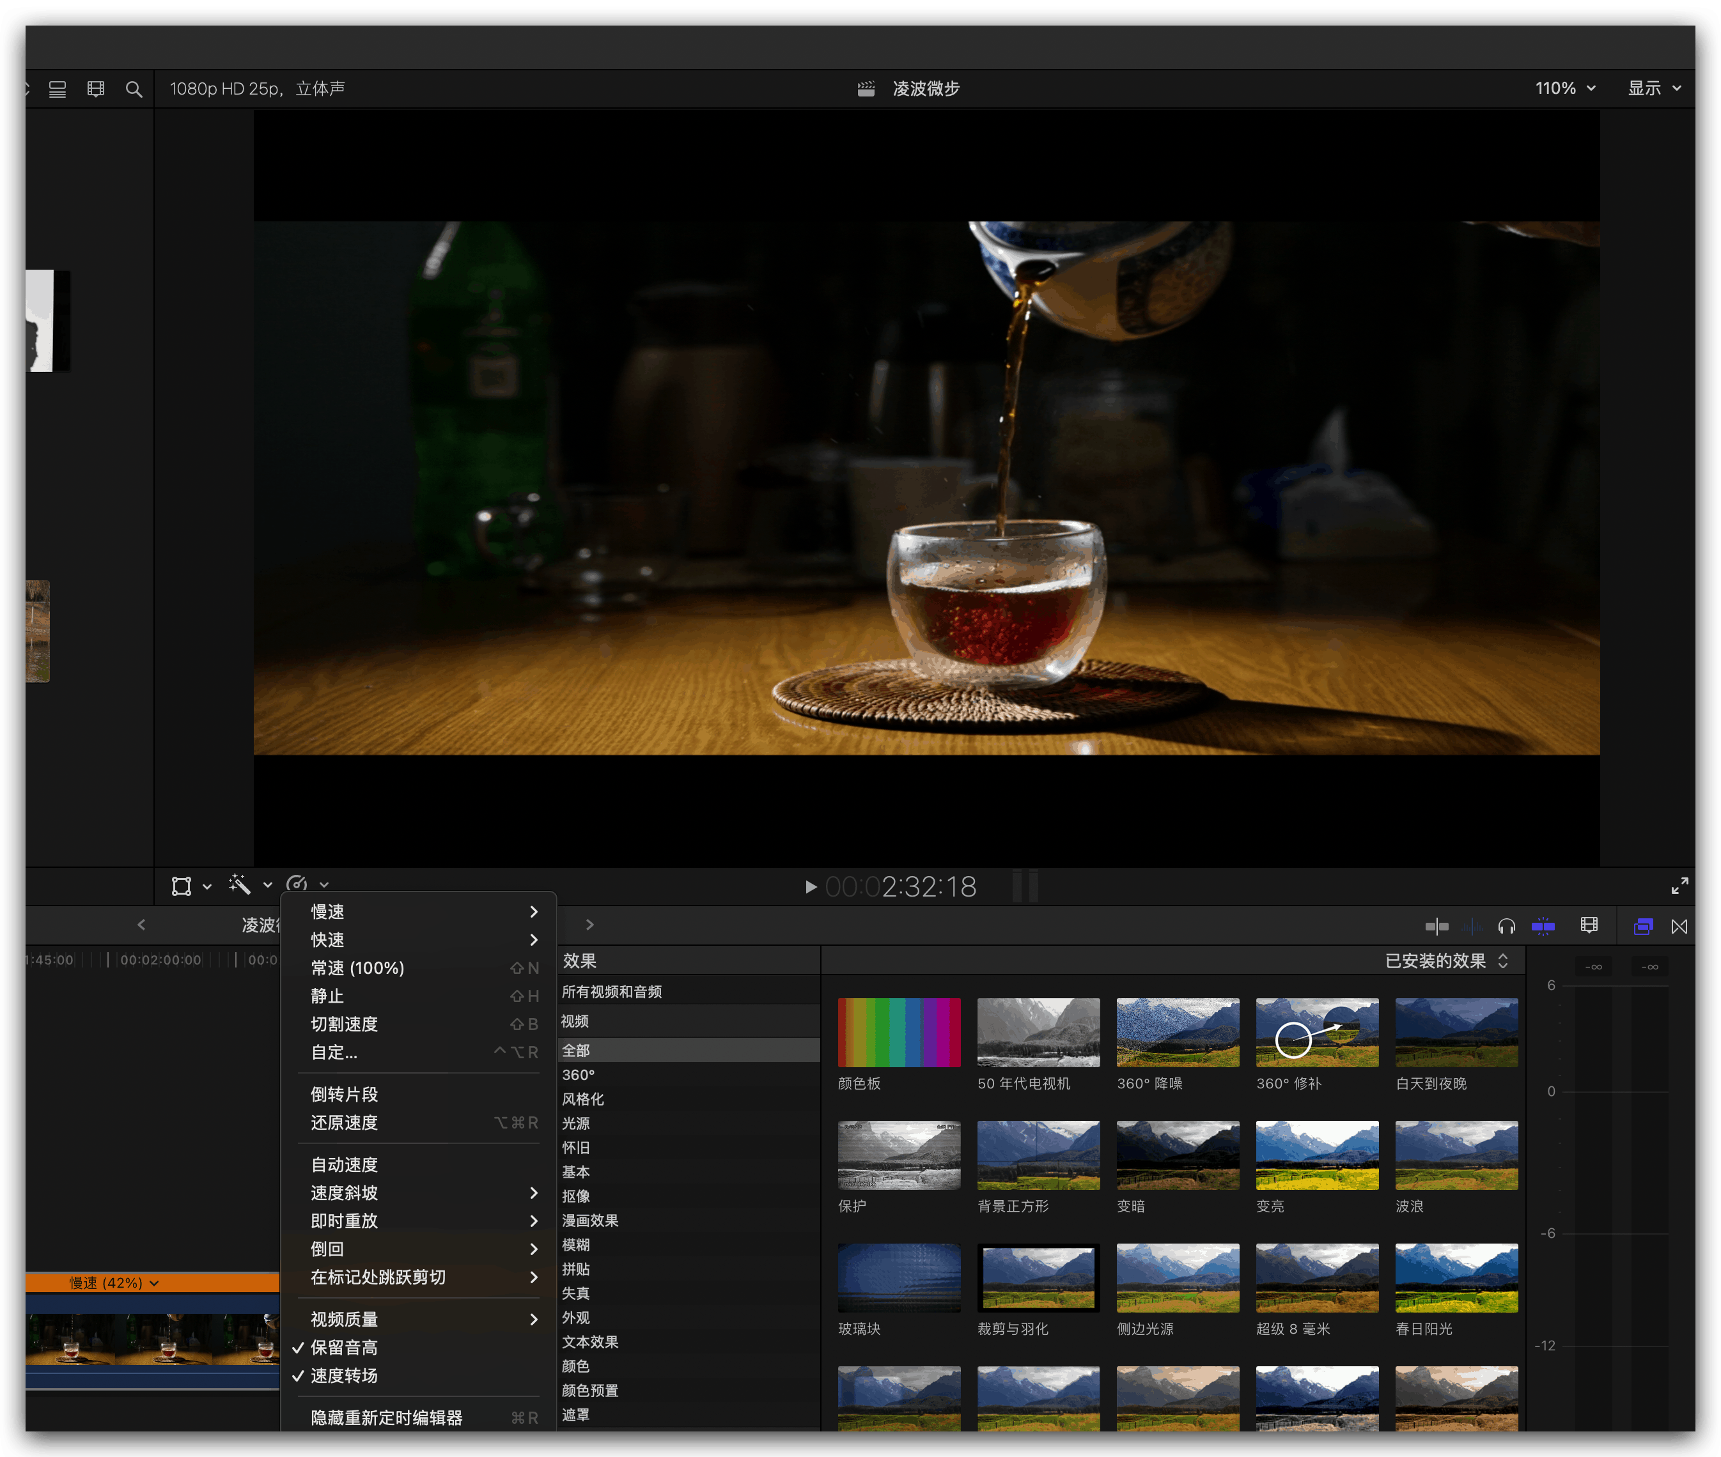Screen dimensions: 1721x1457
Task: Uncheck 保留音高 in the retime menu
Action: pyautogui.click(x=344, y=1347)
